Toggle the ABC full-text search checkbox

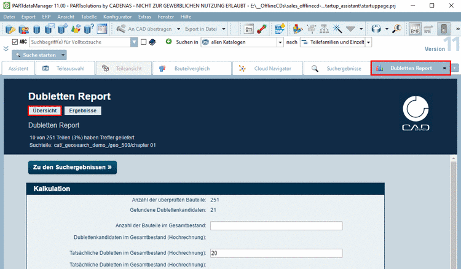pos(15,42)
